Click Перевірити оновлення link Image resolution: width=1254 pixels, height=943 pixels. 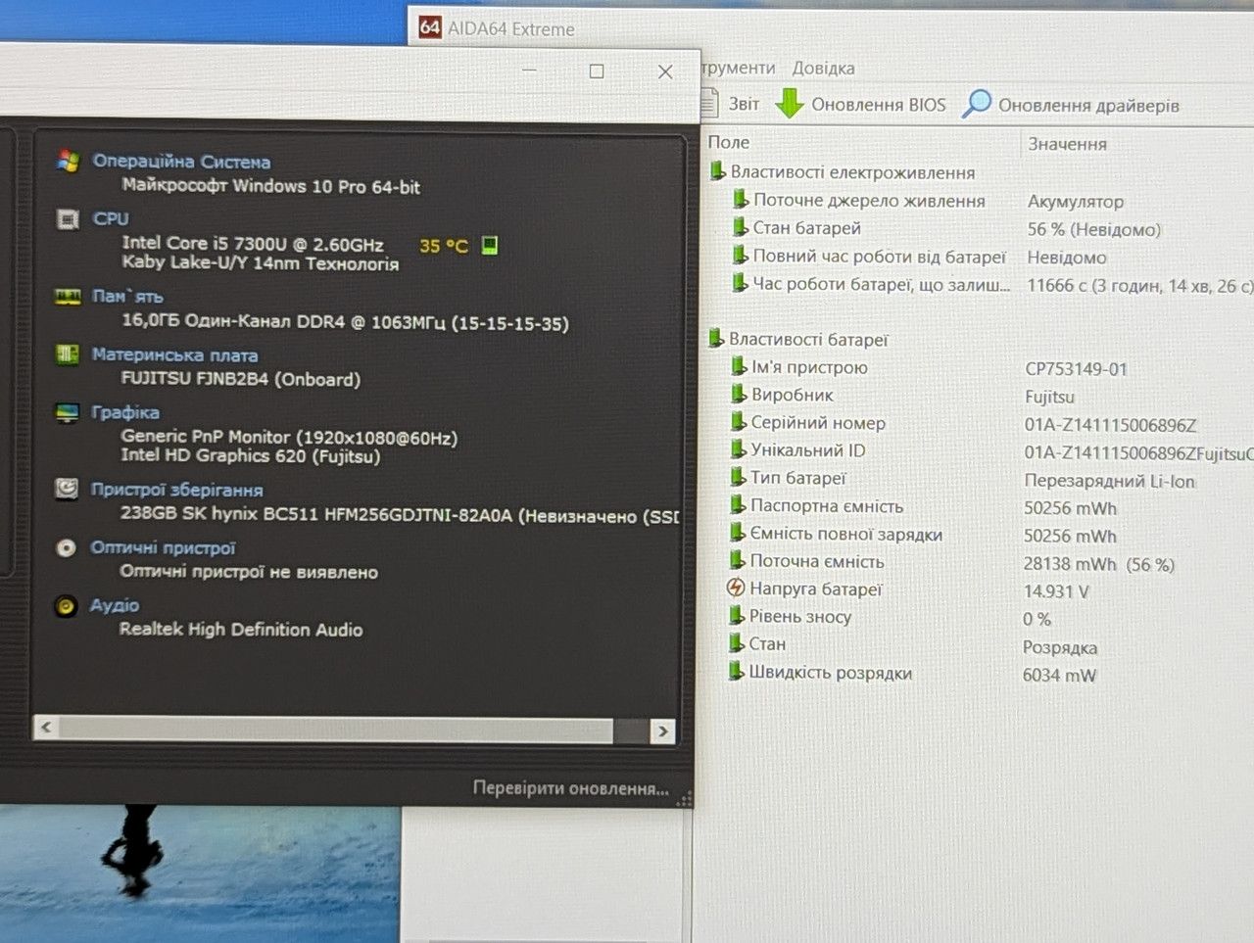point(570,788)
